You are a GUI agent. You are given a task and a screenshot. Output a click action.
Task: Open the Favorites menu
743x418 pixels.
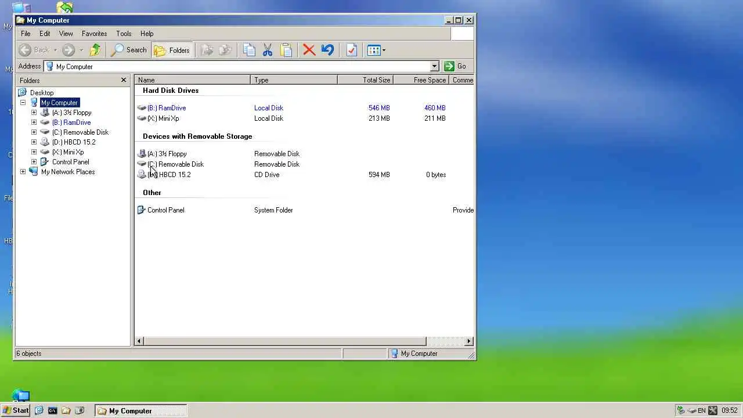point(94,34)
